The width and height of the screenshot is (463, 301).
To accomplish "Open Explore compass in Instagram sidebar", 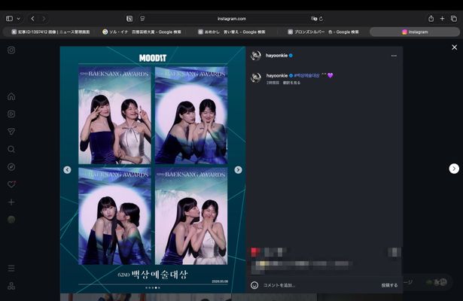I will 11,167.
